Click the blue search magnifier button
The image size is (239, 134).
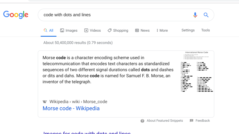[206, 15]
